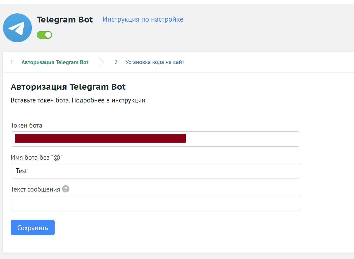Click the step number 1 indicator
Image resolution: width=354 pixels, height=259 pixels.
[12, 62]
